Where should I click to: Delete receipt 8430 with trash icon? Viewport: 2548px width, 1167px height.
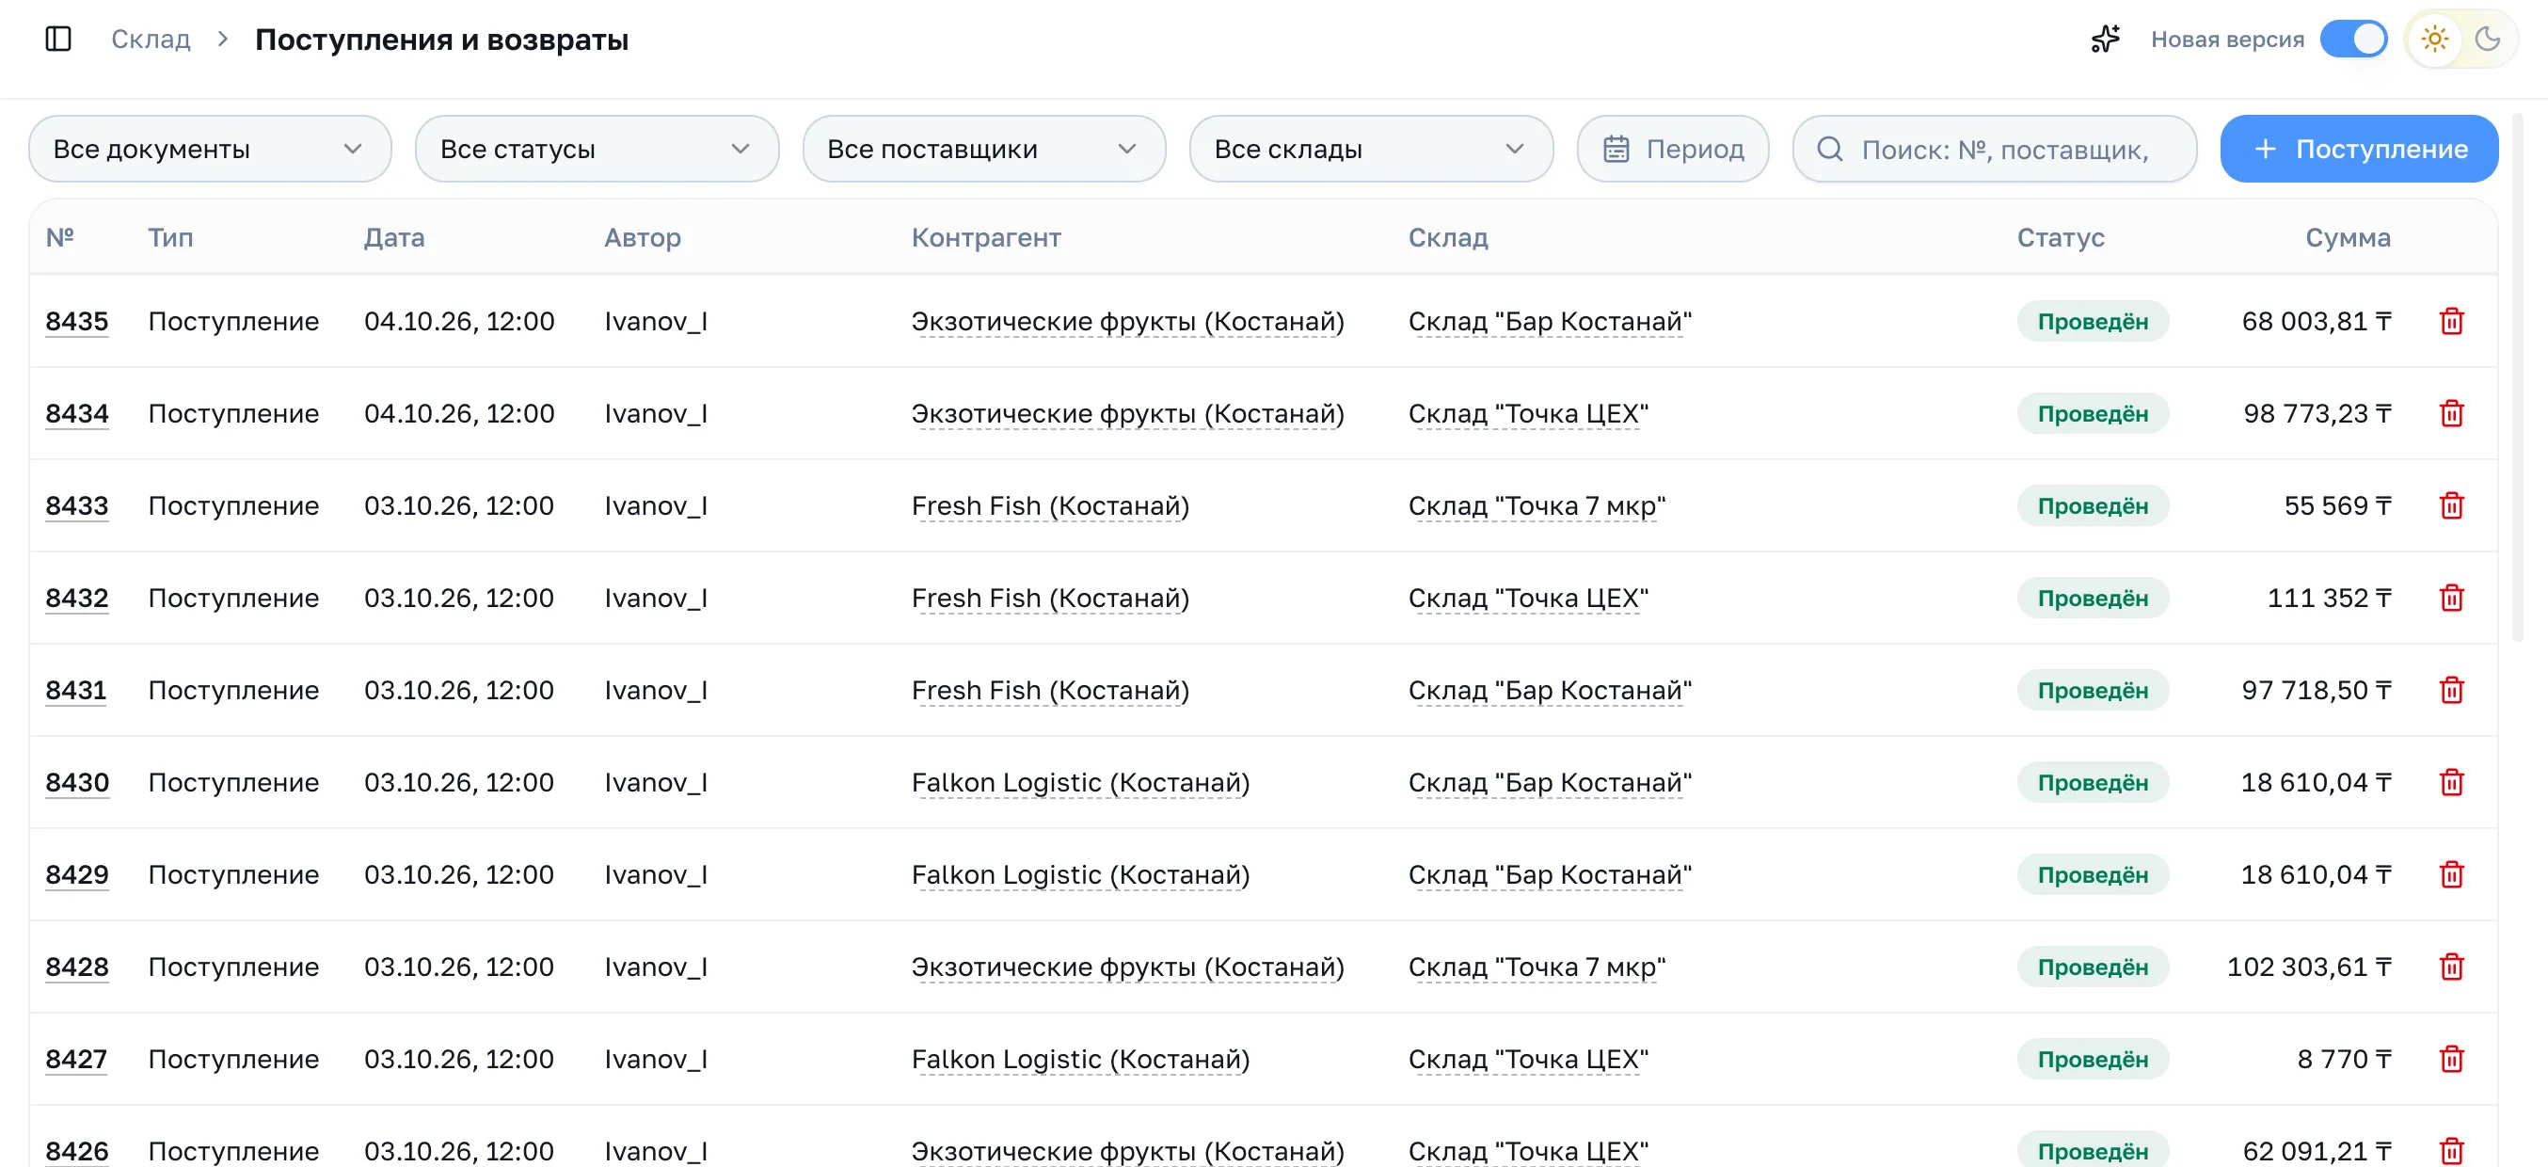pos(2451,782)
